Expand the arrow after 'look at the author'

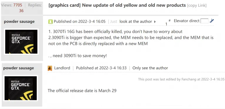pyautogui.click(x=155, y=22)
